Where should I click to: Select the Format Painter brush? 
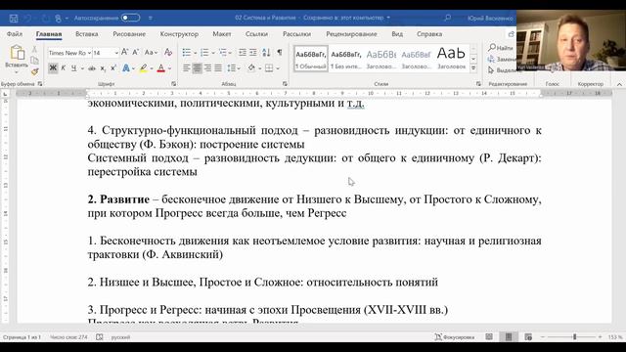tap(35, 71)
